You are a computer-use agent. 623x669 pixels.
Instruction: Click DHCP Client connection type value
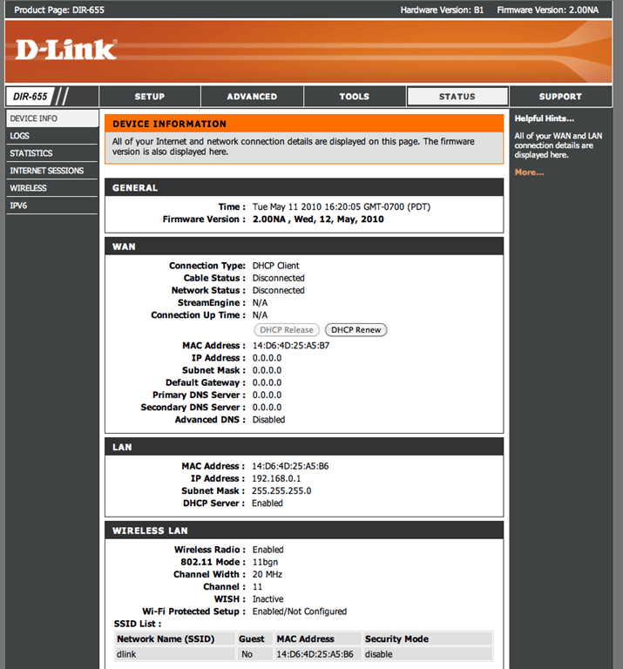click(x=275, y=266)
